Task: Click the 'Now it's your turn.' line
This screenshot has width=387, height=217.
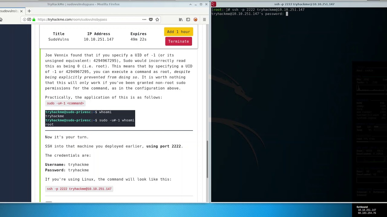Action: [67, 137]
